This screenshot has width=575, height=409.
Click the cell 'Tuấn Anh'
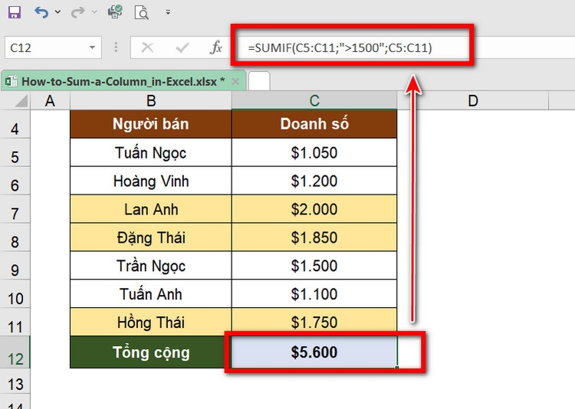(x=151, y=294)
